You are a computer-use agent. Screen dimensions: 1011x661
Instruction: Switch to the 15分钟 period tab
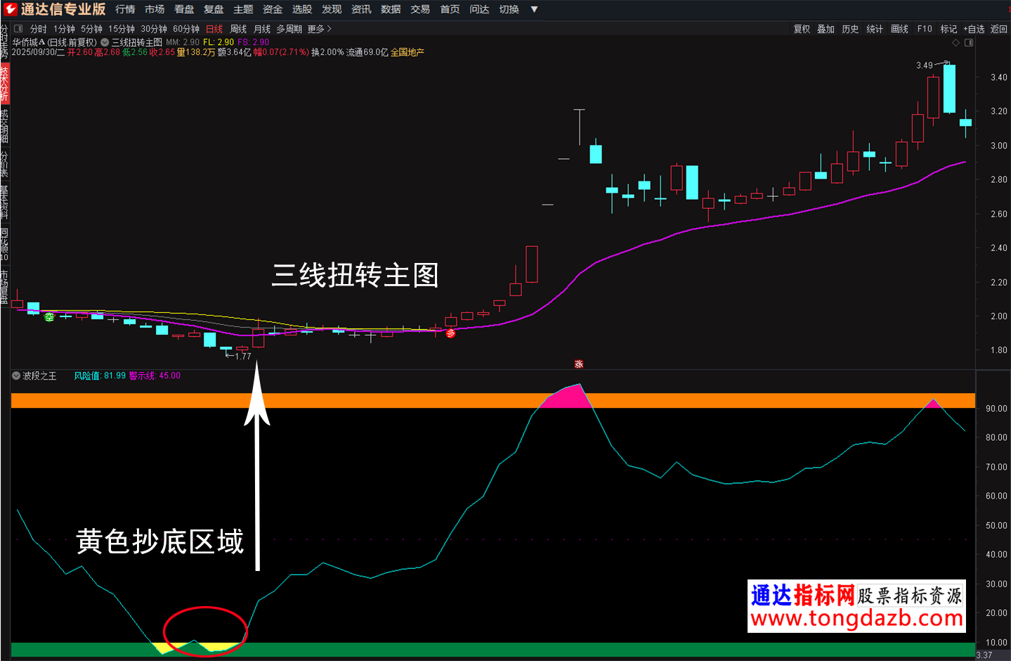point(122,29)
